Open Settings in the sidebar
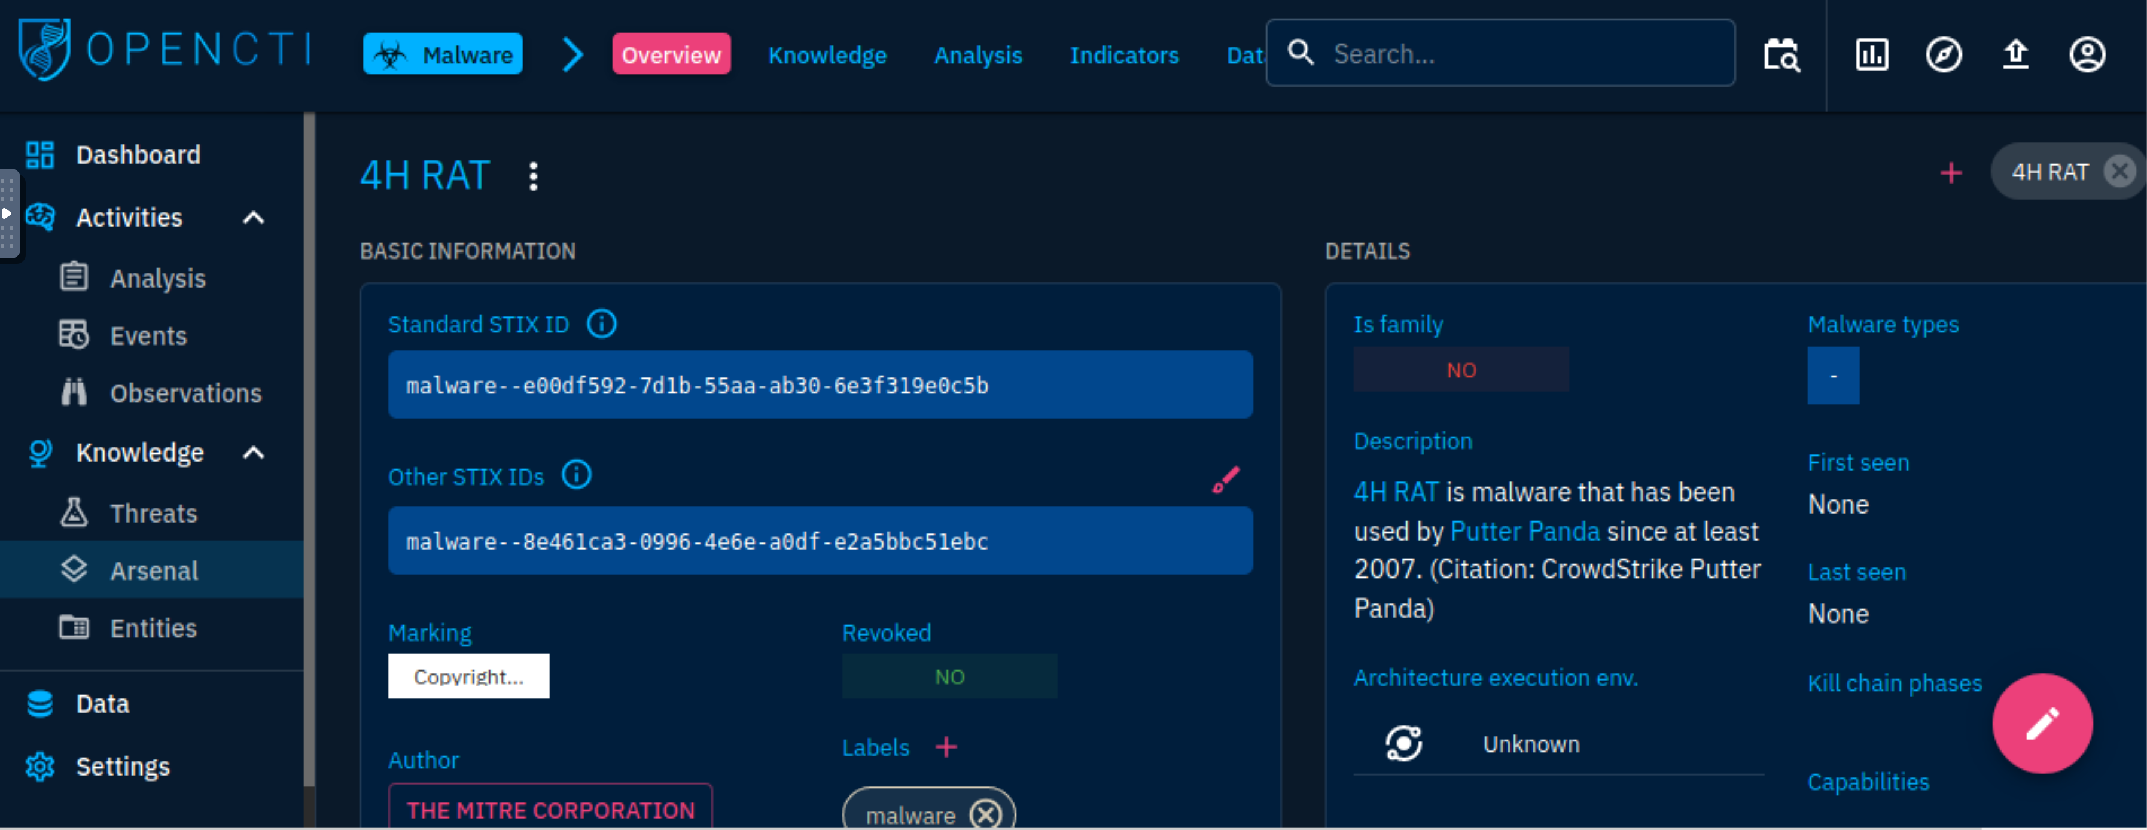This screenshot has width=2147, height=830. (x=123, y=767)
